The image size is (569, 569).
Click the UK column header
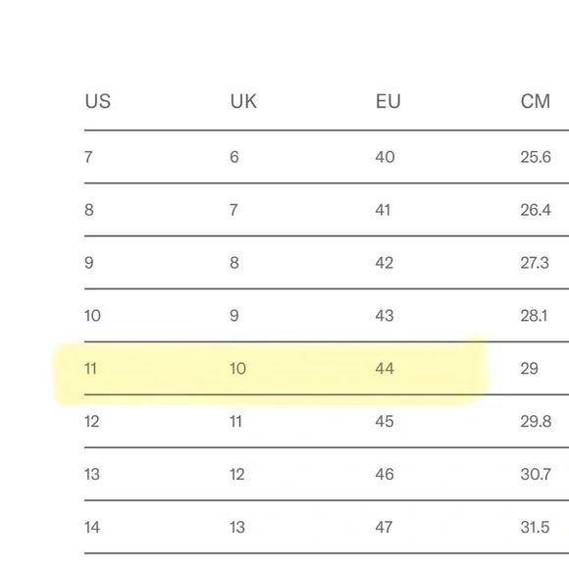pos(243,101)
